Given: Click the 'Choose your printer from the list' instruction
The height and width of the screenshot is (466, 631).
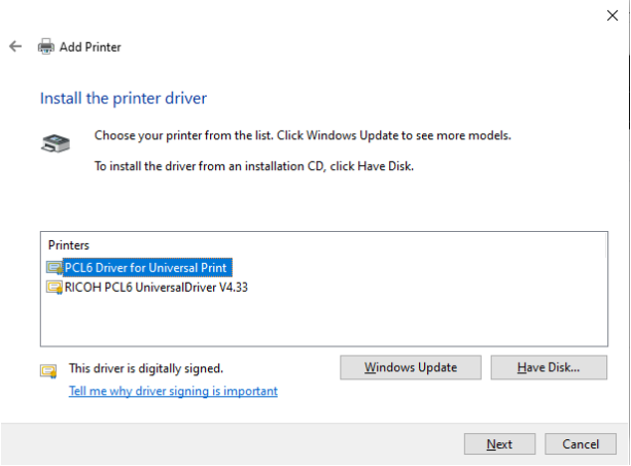Looking at the screenshot, I should [x=303, y=135].
